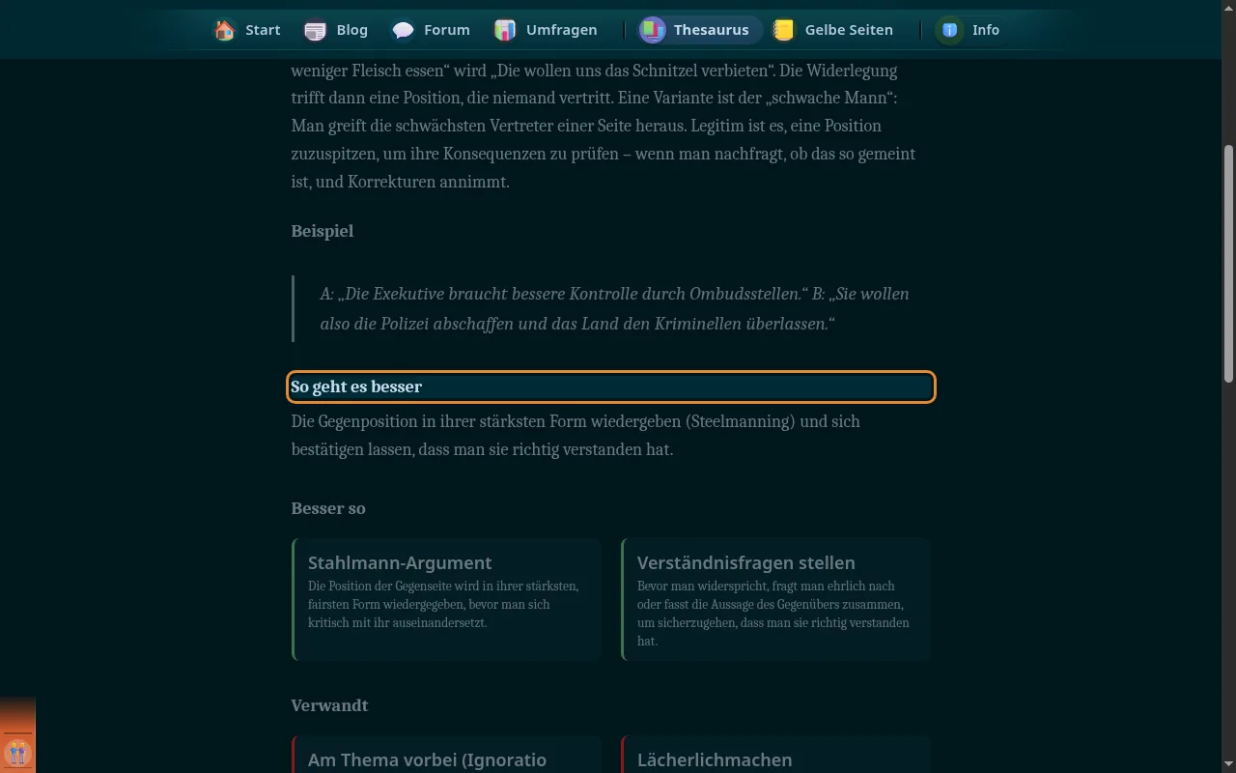This screenshot has width=1236, height=773.
Task: Open the Am Thema vorbei related card
Action: (x=447, y=755)
